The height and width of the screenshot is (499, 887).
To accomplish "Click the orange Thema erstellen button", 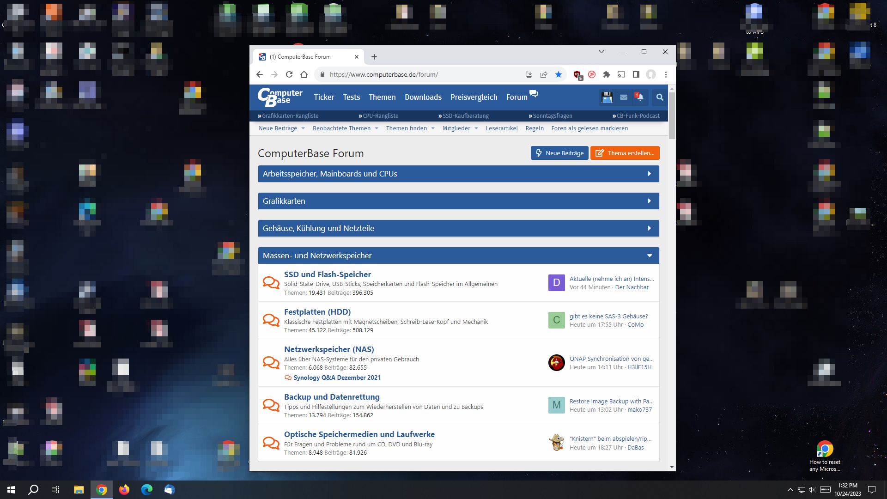I will point(625,153).
